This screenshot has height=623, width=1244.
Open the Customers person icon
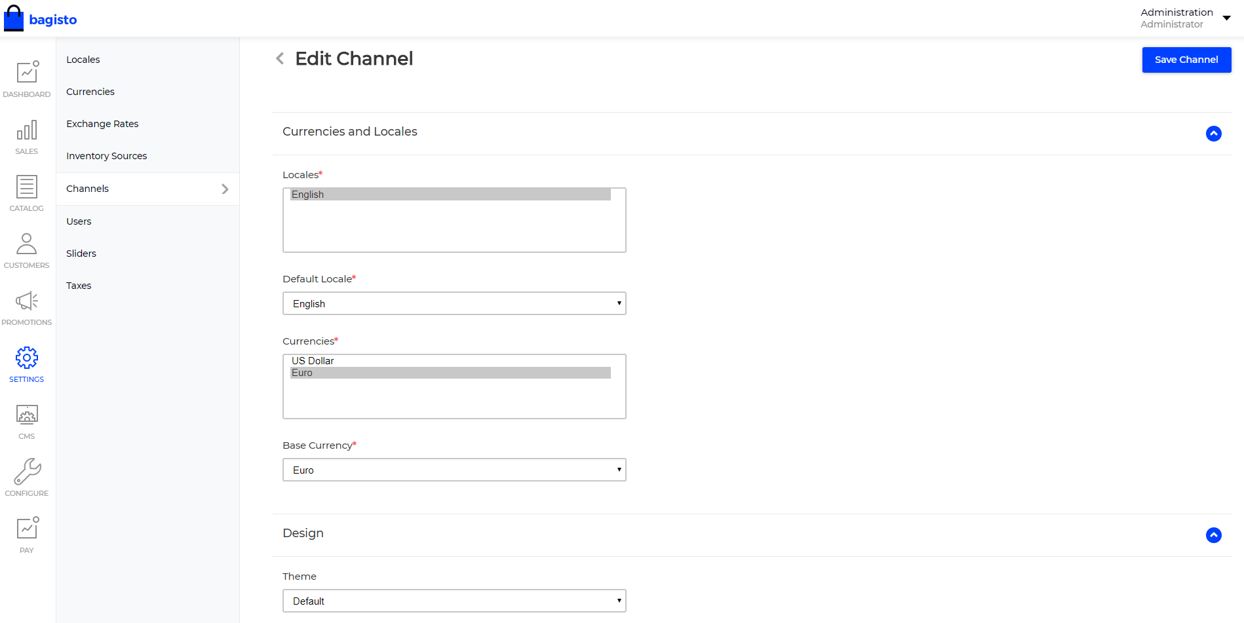coord(27,244)
